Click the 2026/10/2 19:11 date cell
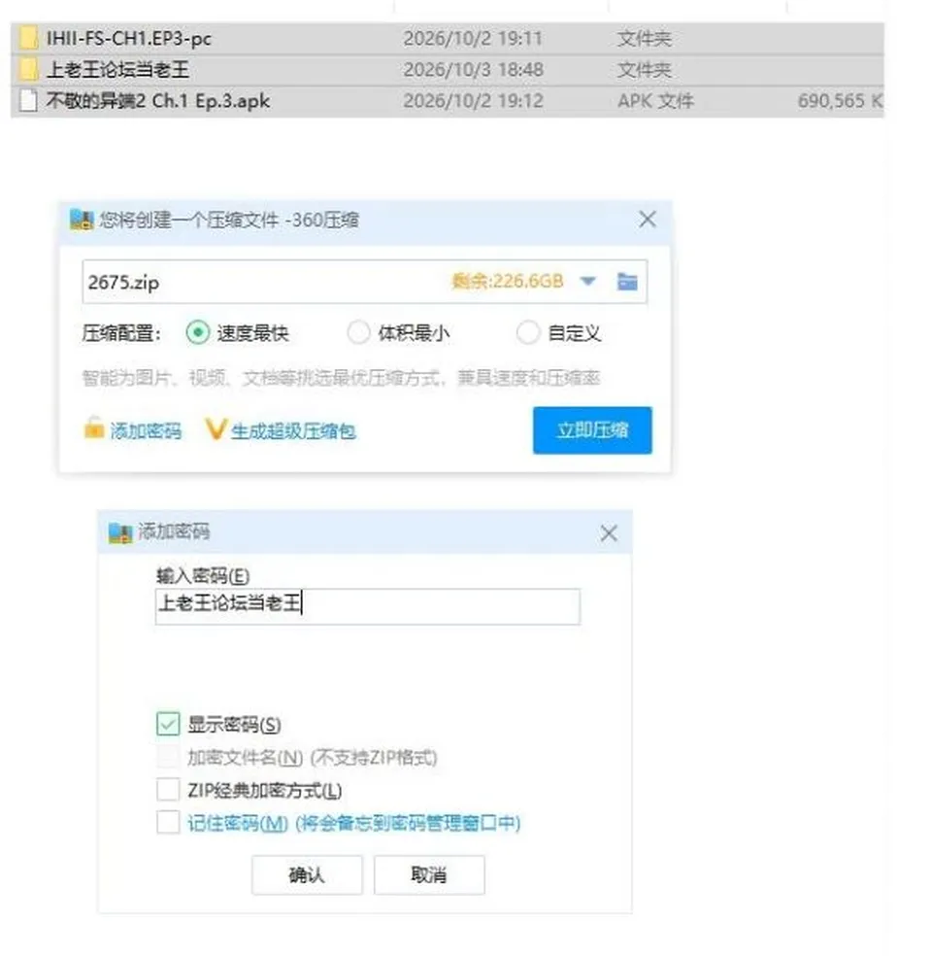Image resolution: width=932 pixels, height=956 pixels. 473,39
